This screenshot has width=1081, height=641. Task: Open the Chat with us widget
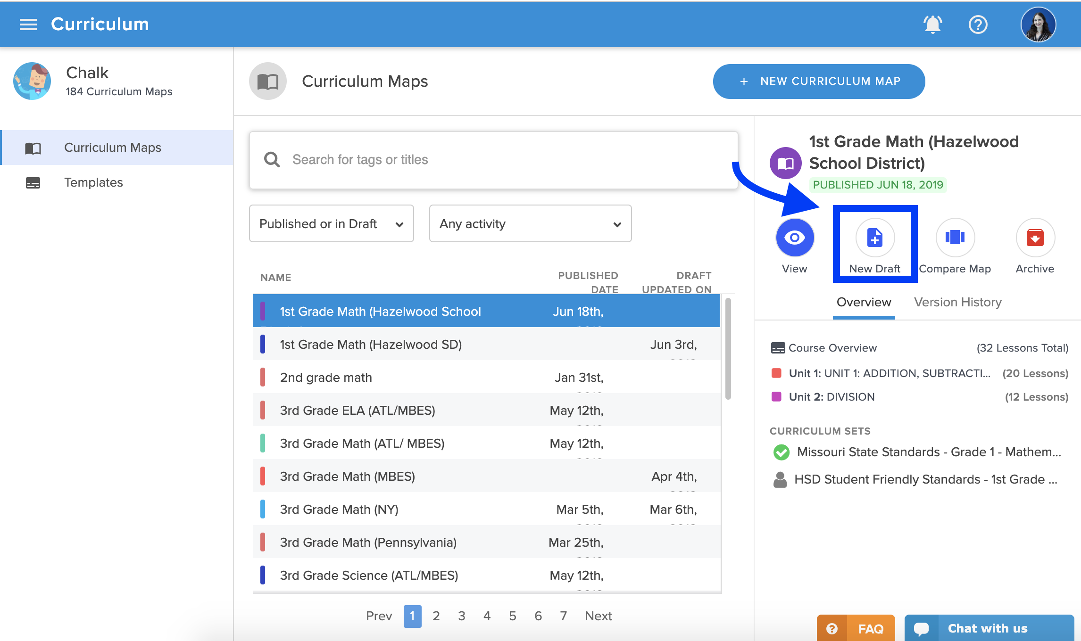pos(989,628)
